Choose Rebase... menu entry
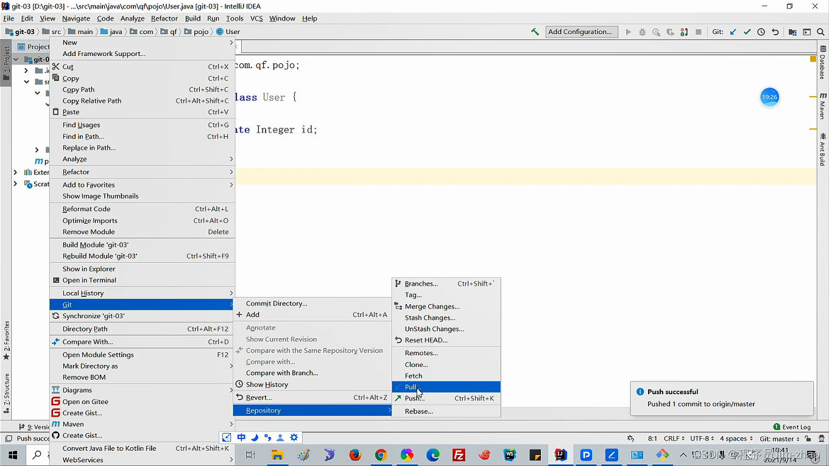This screenshot has width=829, height=466. click(x=446, y=411)
